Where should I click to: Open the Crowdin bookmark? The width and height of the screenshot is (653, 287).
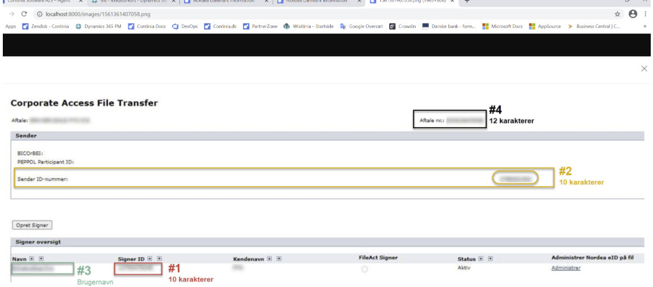pyautogui.click(x=402, y=26)
